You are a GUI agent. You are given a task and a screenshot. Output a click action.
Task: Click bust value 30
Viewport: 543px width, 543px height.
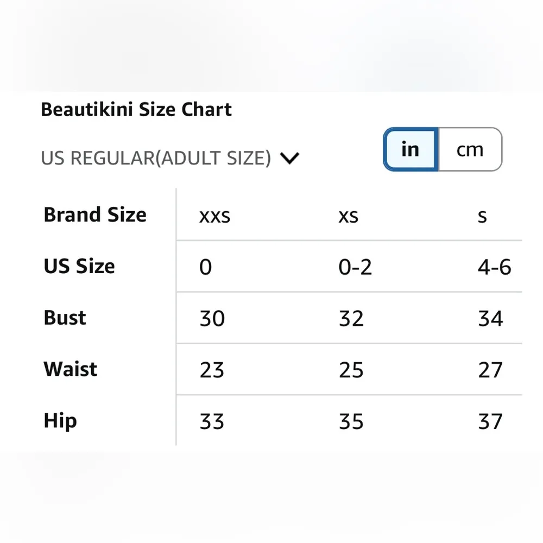click(212, 319)
